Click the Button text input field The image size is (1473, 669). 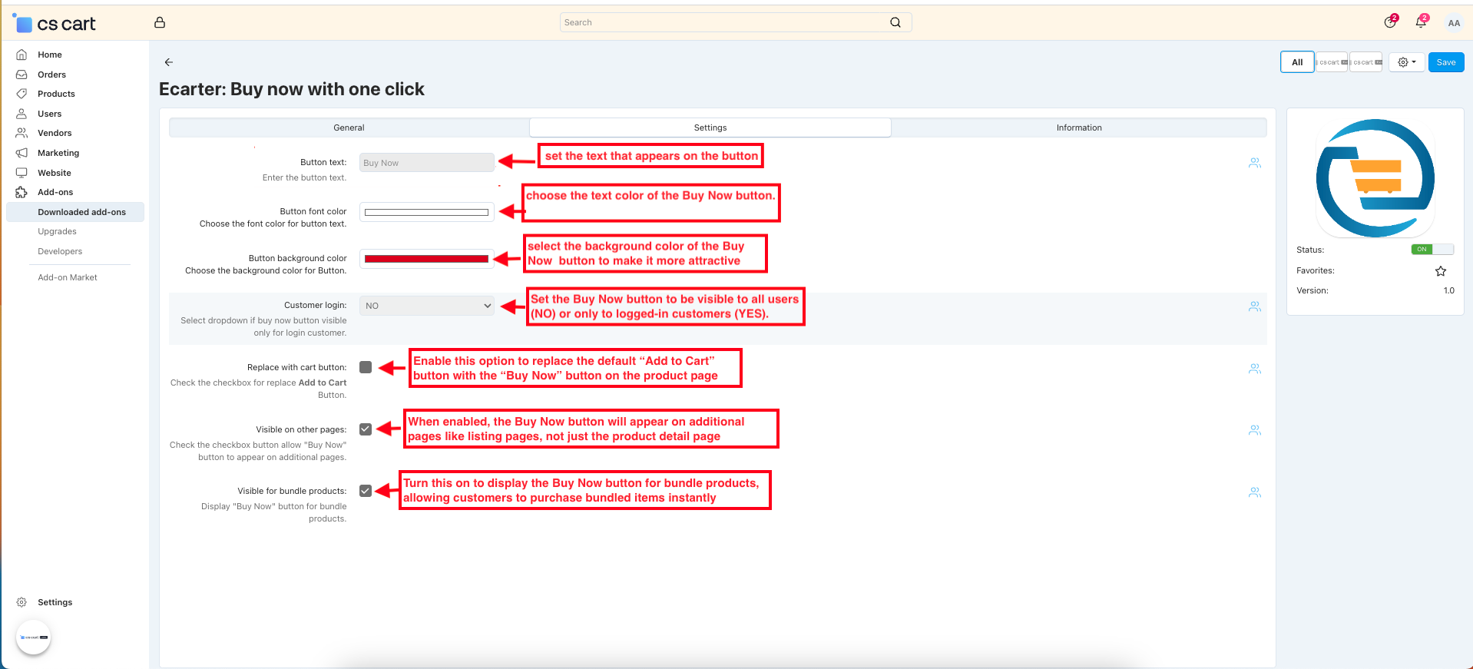426,163
